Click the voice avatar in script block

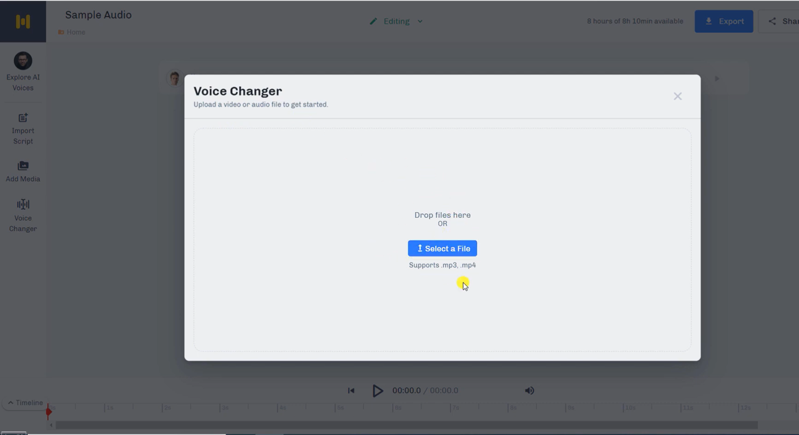(x=174, y=79)
